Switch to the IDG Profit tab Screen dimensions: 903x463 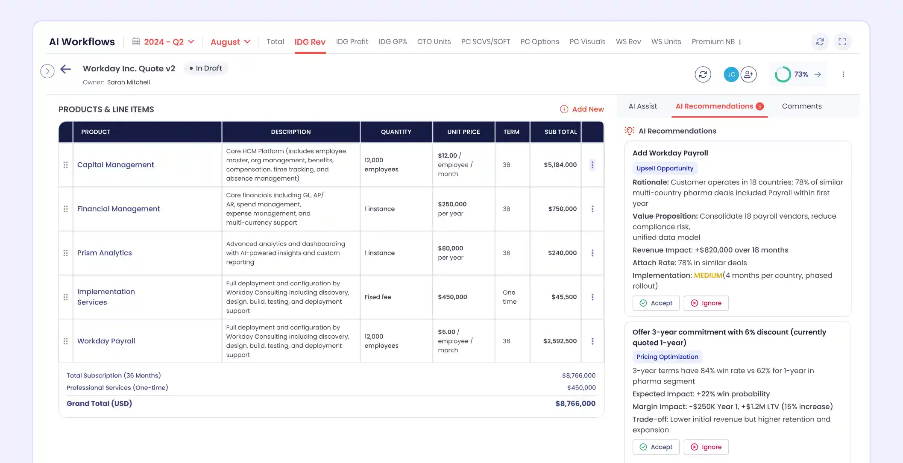(x=352, y=42)
